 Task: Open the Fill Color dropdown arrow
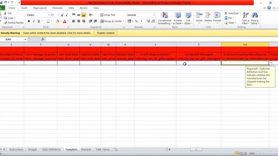(x=61, y=21)
